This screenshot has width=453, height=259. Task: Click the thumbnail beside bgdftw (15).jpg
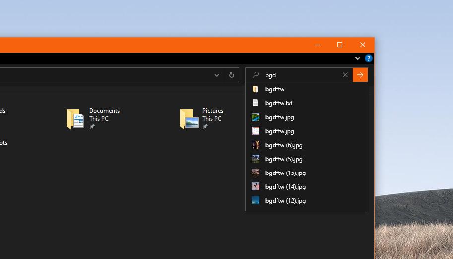coord(256,173)
